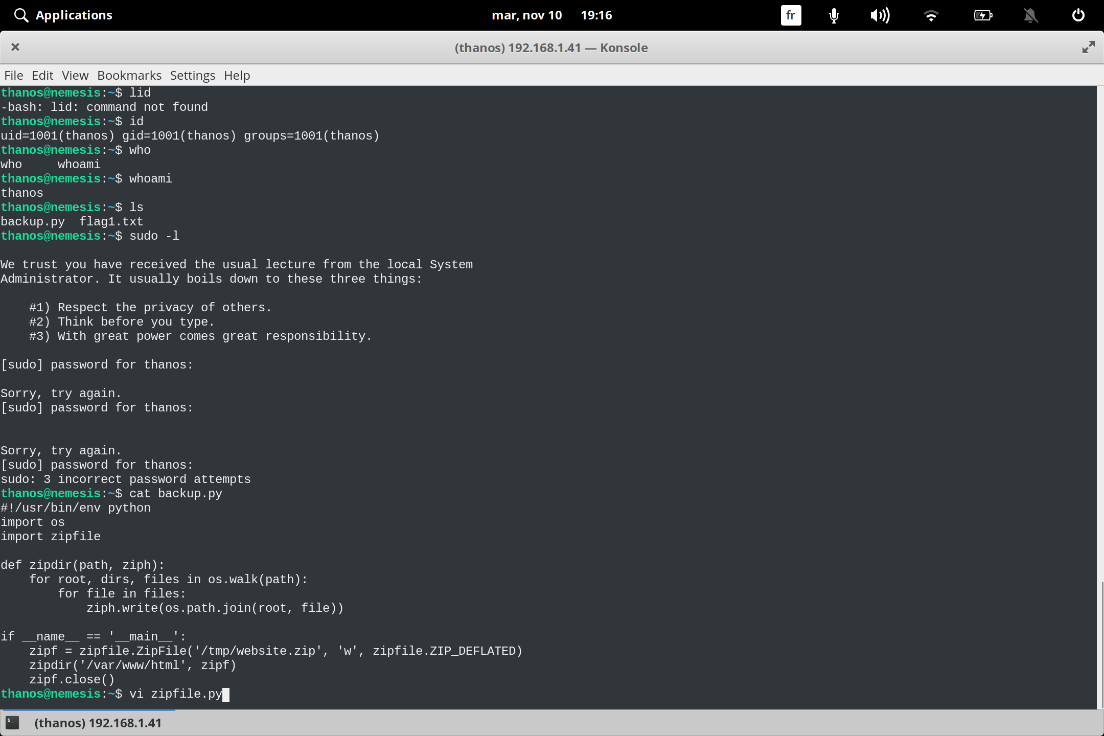The image size is (1104, 736).
Task: Open the Bookmarks menu
Action: click(129, 75)
